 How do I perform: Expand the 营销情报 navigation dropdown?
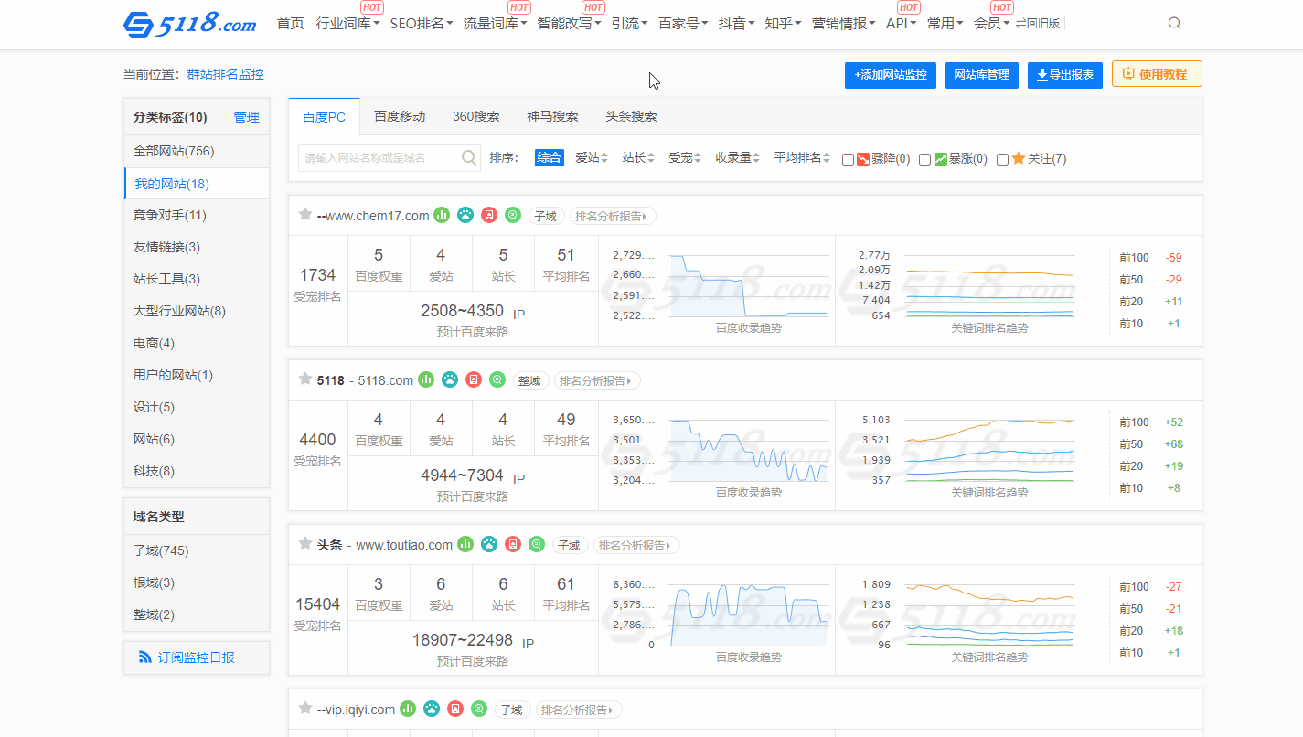point(843,24)
